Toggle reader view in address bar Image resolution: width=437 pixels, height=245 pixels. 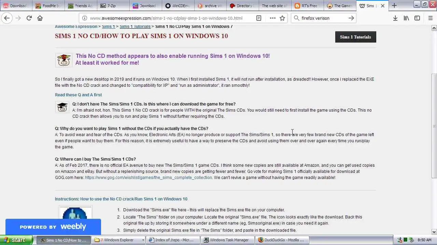coord(259,18)
